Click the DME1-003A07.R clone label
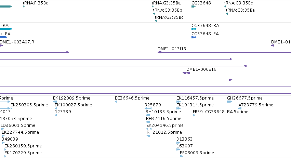This screenshot has height=158, width=291. [x=17, y=42]
